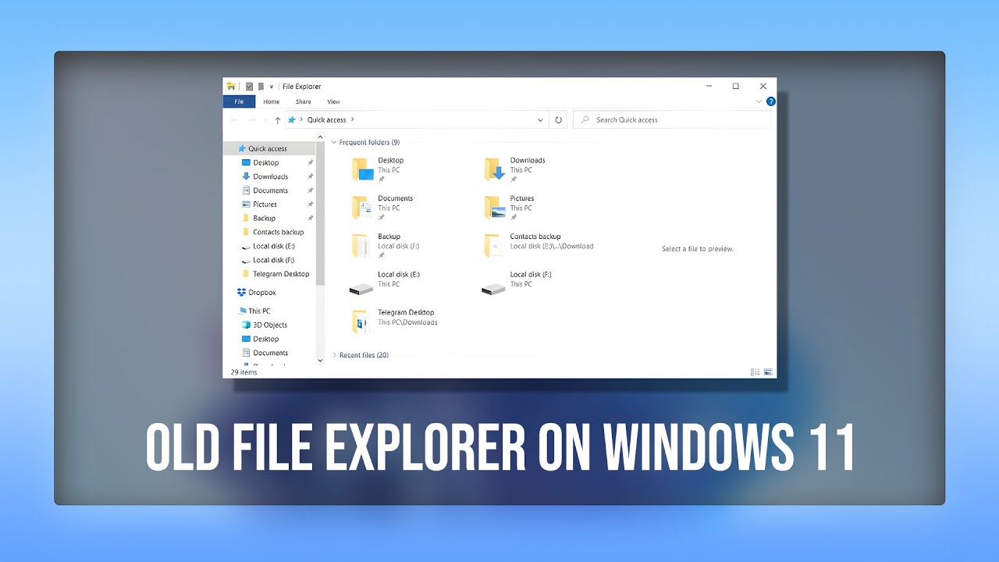Image resolution: width=999 pixels, height=562 pixels.
Task: Select the Local disk (E:) drive icon in main pane
Action: pos(362,288)
